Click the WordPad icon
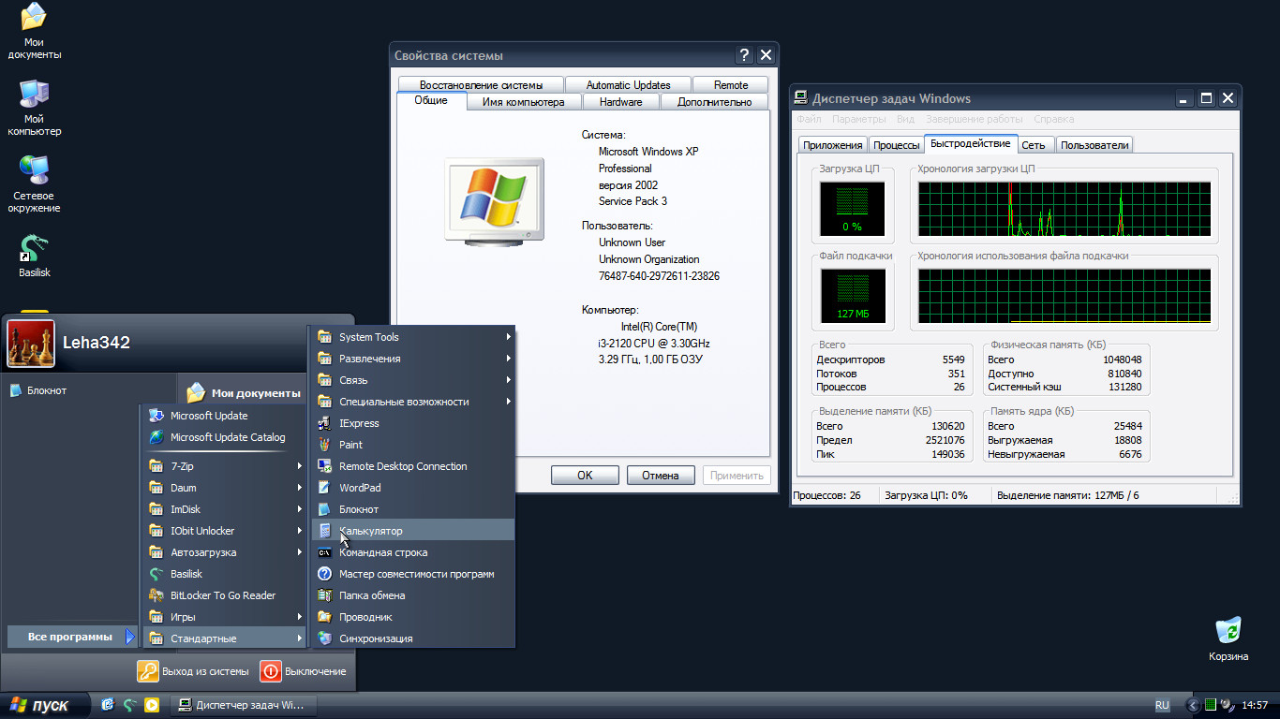This screenshot has width=1280, height=719. pyautogui.click(x=325, y=488)
